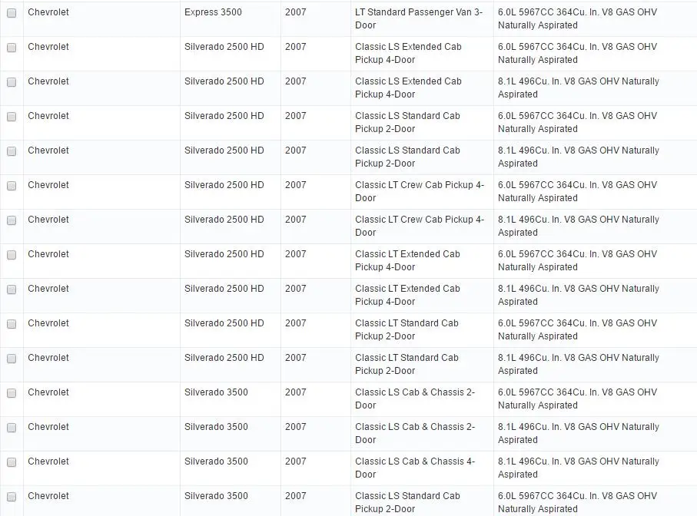Click 'Silverado 3500' in LS Standard Cab Pickup row

pyautogui.click(x=216, y=496)
